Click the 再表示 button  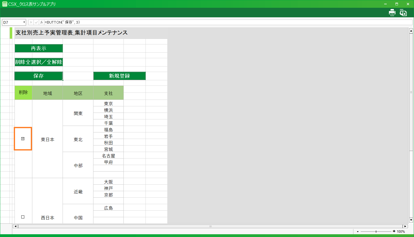pos(39,48)
